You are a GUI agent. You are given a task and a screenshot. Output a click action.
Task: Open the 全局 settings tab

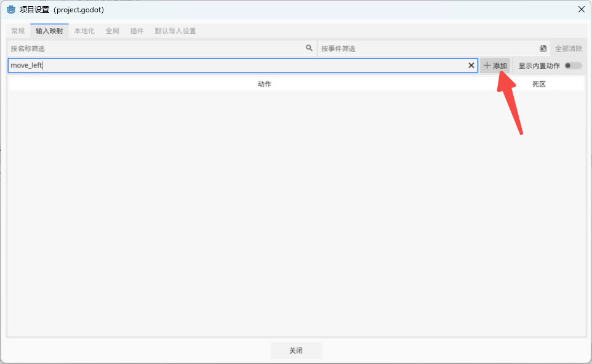point(112,30)
